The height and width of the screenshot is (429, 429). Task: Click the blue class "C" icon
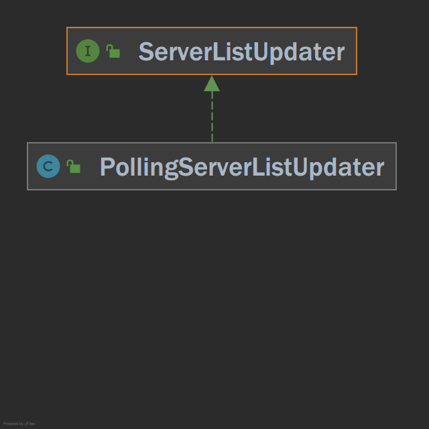tap(48, 166)
